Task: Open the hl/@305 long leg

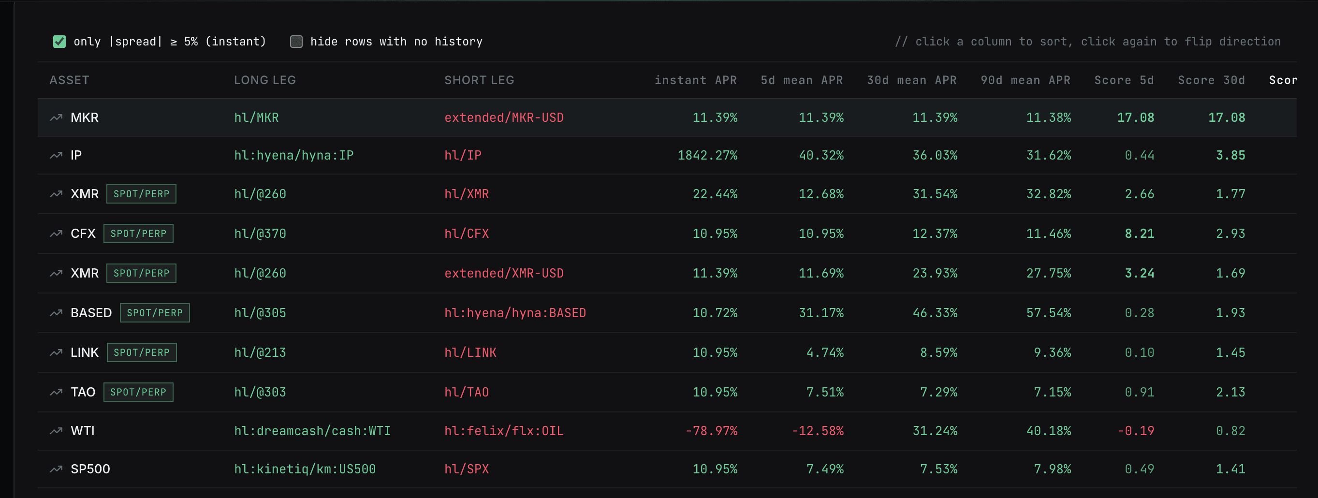Action: (x=260, y=313)
